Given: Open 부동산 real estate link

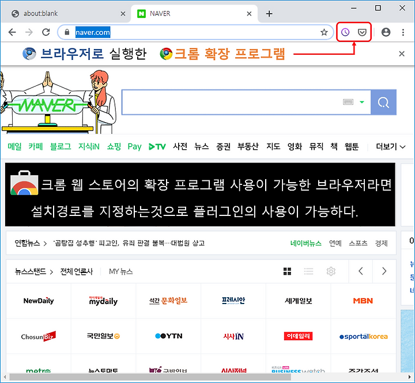Looking at the screenshot, I should tap(248, 146).
